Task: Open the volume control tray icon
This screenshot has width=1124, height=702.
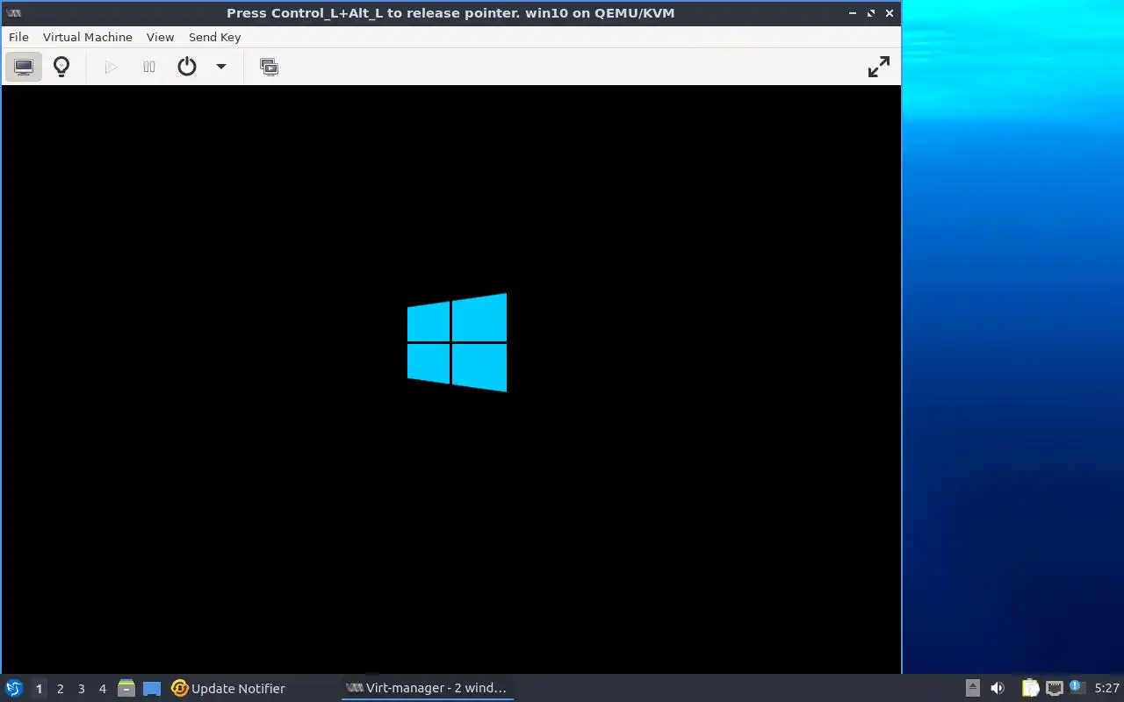Action: pyautogui.click(x=998, y=688)
